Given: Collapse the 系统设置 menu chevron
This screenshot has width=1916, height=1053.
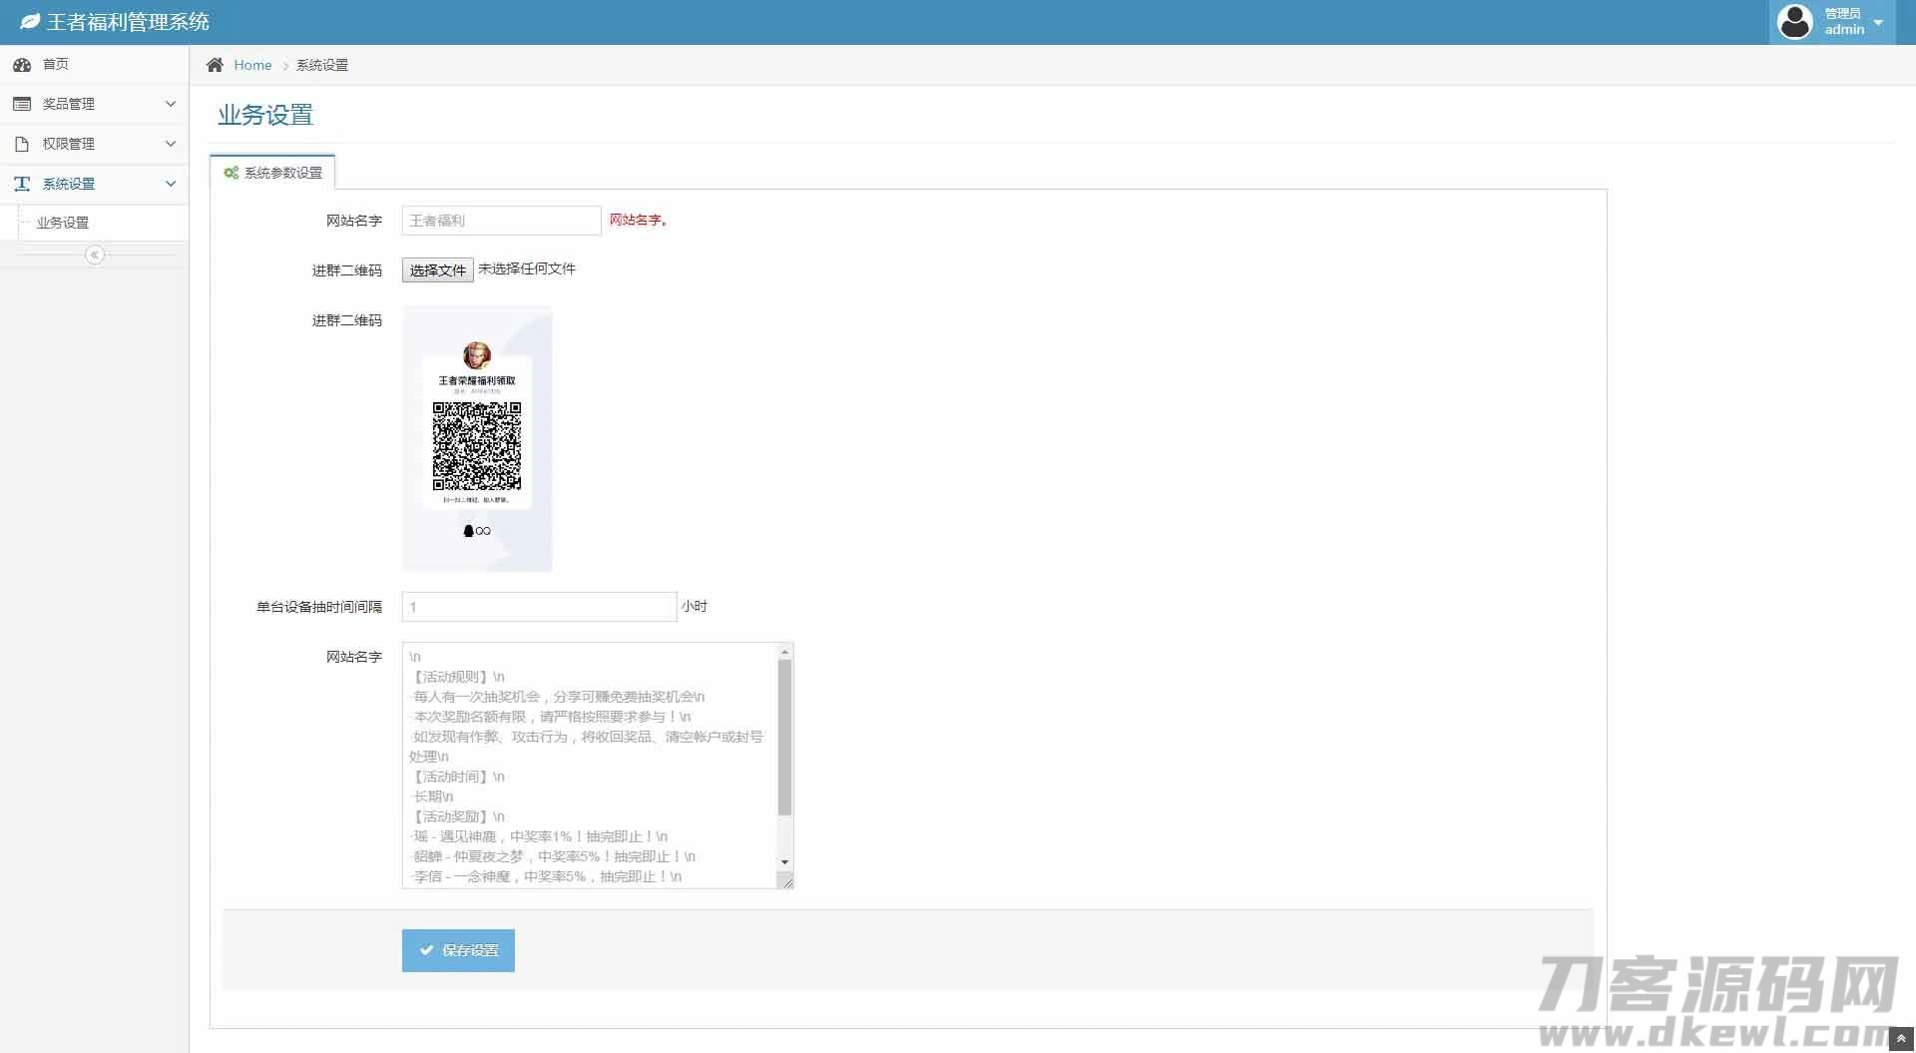Looking at the screenshot, I should tap(171, 184).
